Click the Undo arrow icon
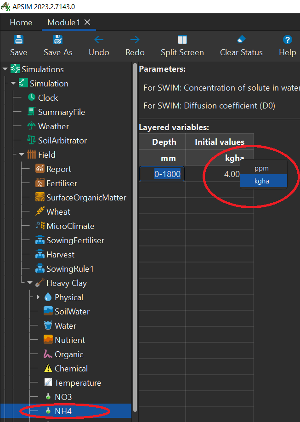This screenshot has height=422, width=300. click(99, 40)
